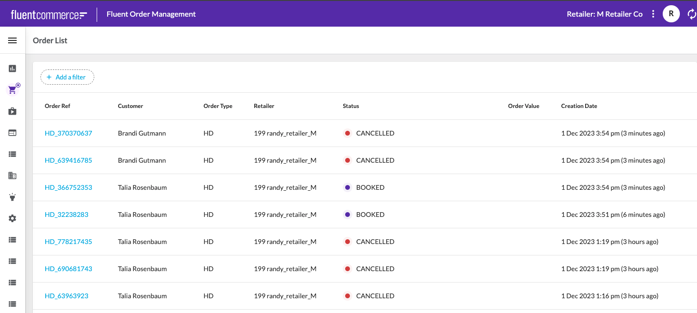This screenshot has height=313, width=697.
Task: Open order link HD_63963923
Action: [x=66, y=296]
